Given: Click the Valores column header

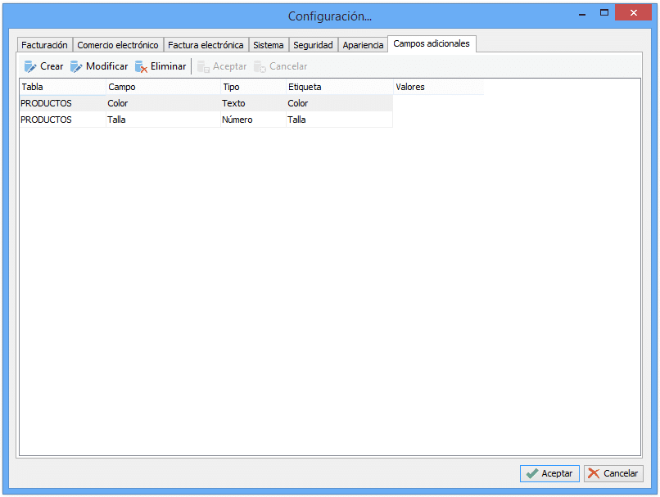Looking at the screenshot, I should [x=439, y=87].
